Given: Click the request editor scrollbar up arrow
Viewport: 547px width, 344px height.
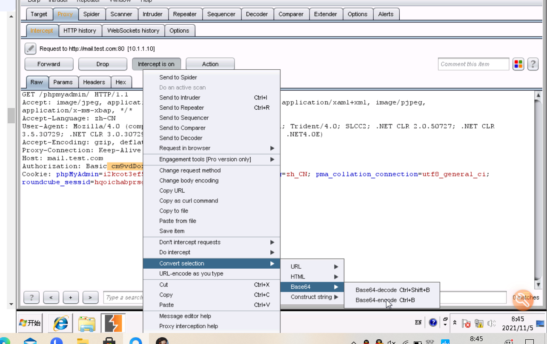Looking at the screenshot, I should coord(538,95).
